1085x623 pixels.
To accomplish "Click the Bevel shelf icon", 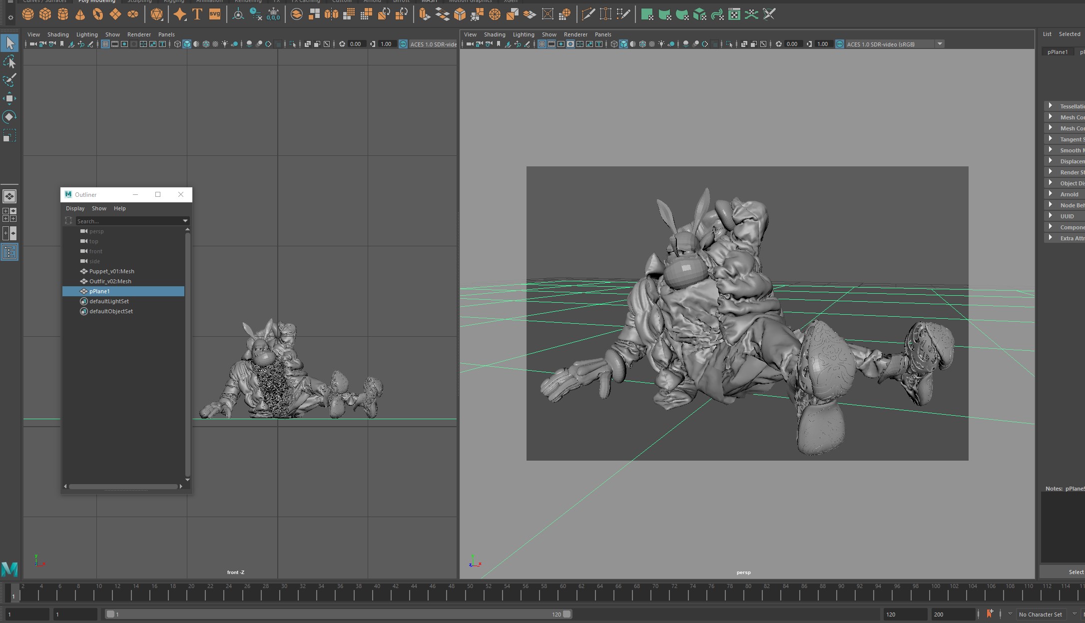I will pyautogui.click(x=460, y=14).
